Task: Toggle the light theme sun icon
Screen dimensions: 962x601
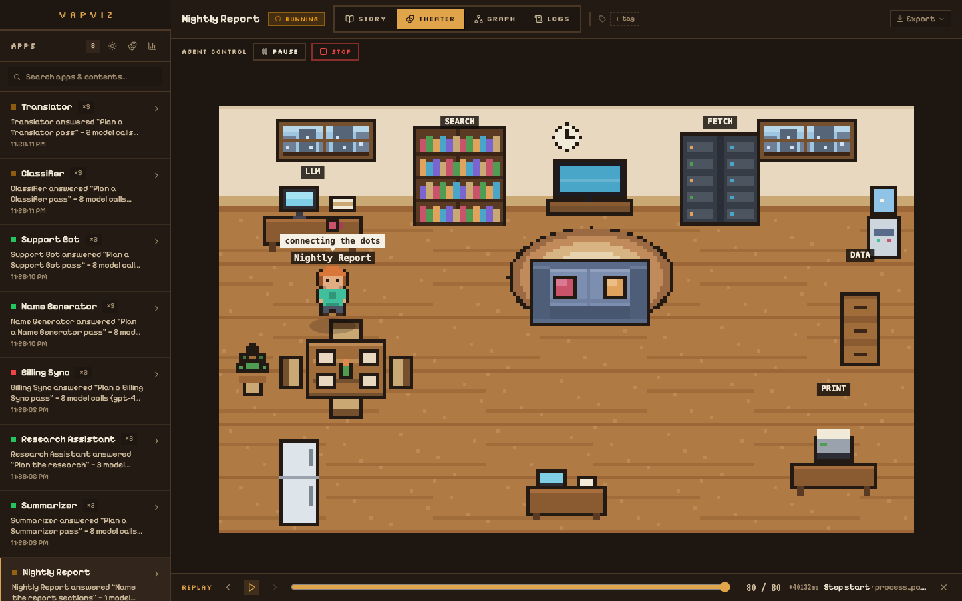Action: (112, 46)
